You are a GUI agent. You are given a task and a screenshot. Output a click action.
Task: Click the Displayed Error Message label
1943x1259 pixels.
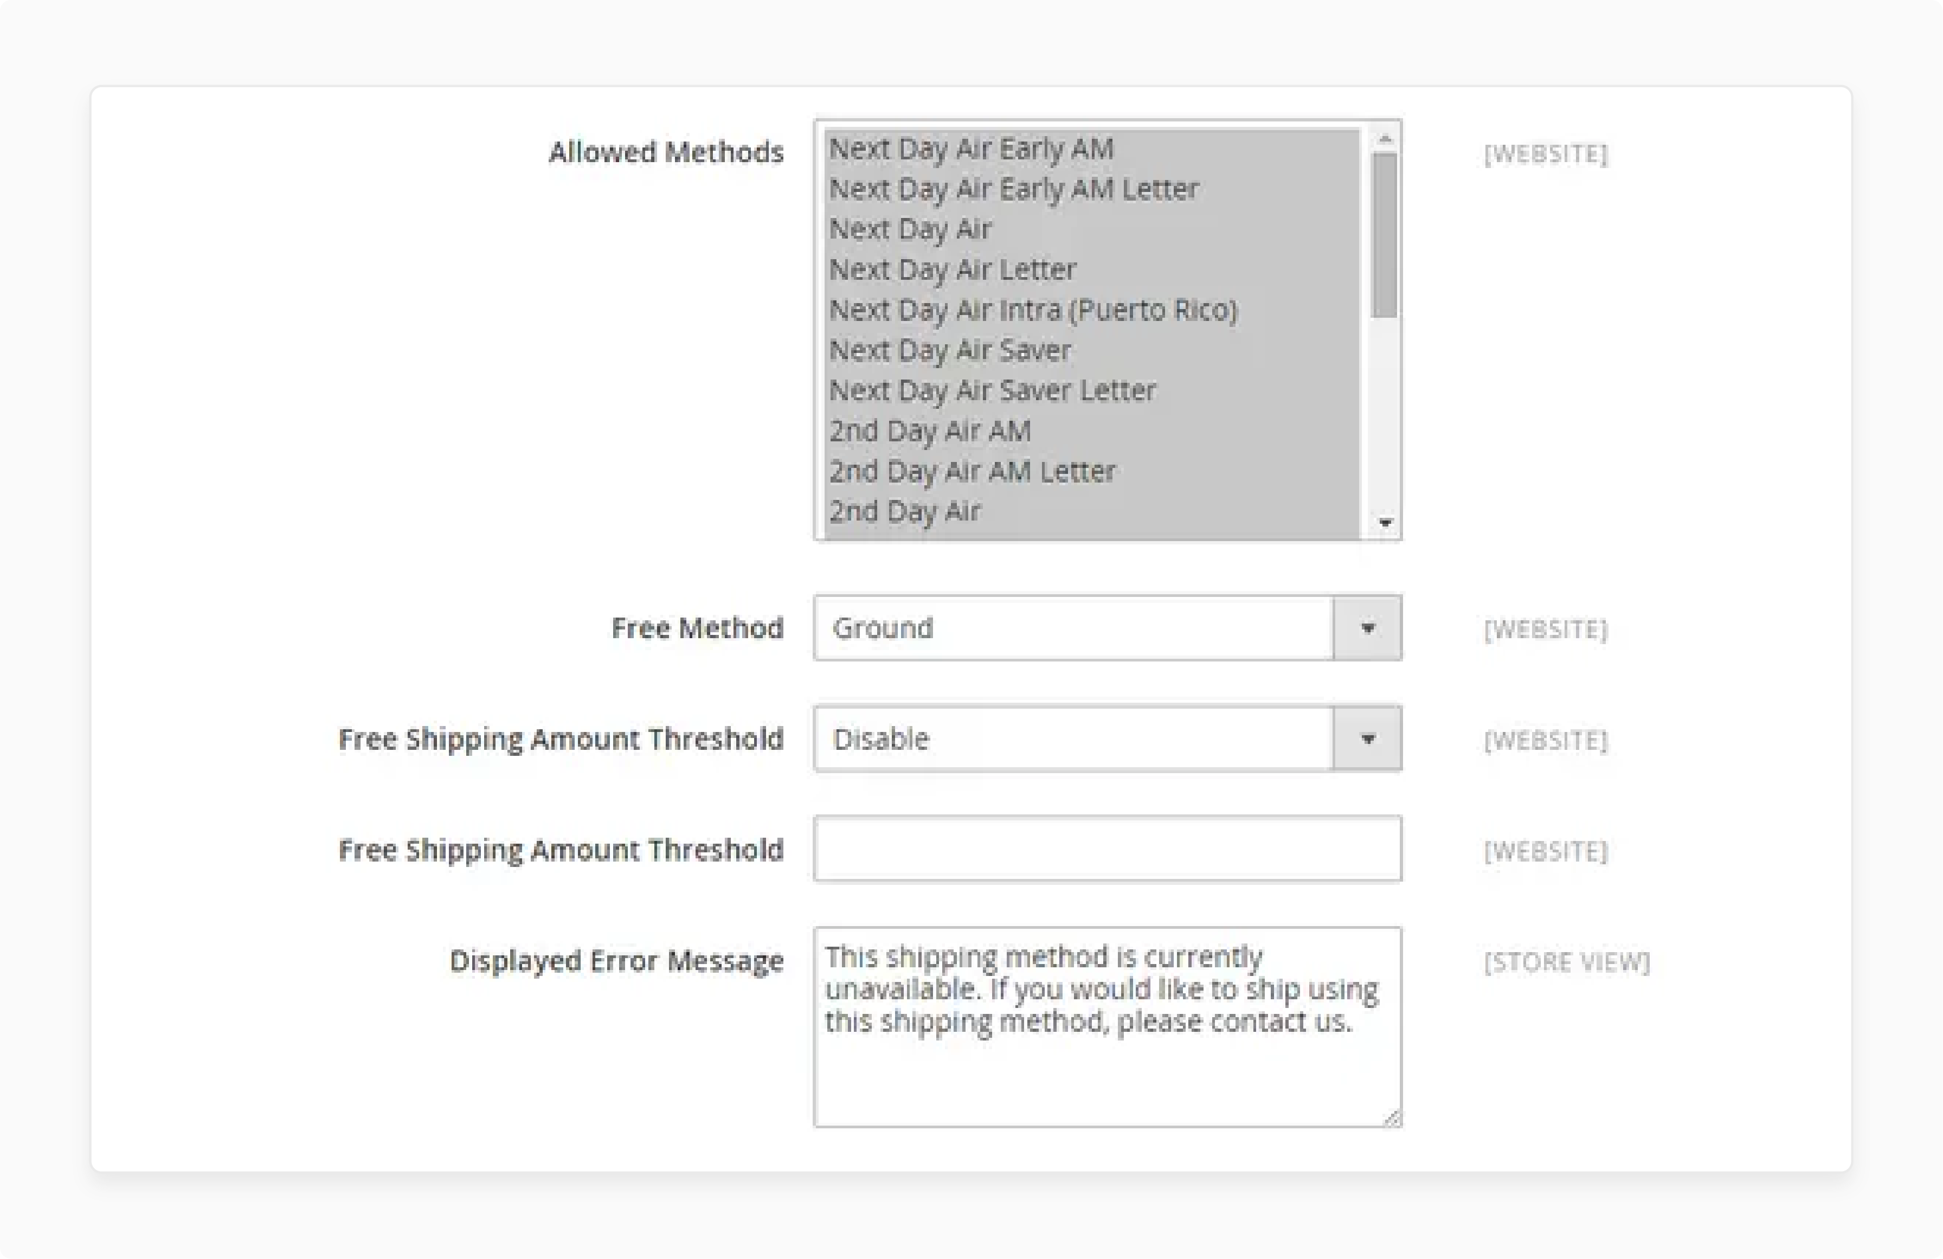tap(616, 961)
